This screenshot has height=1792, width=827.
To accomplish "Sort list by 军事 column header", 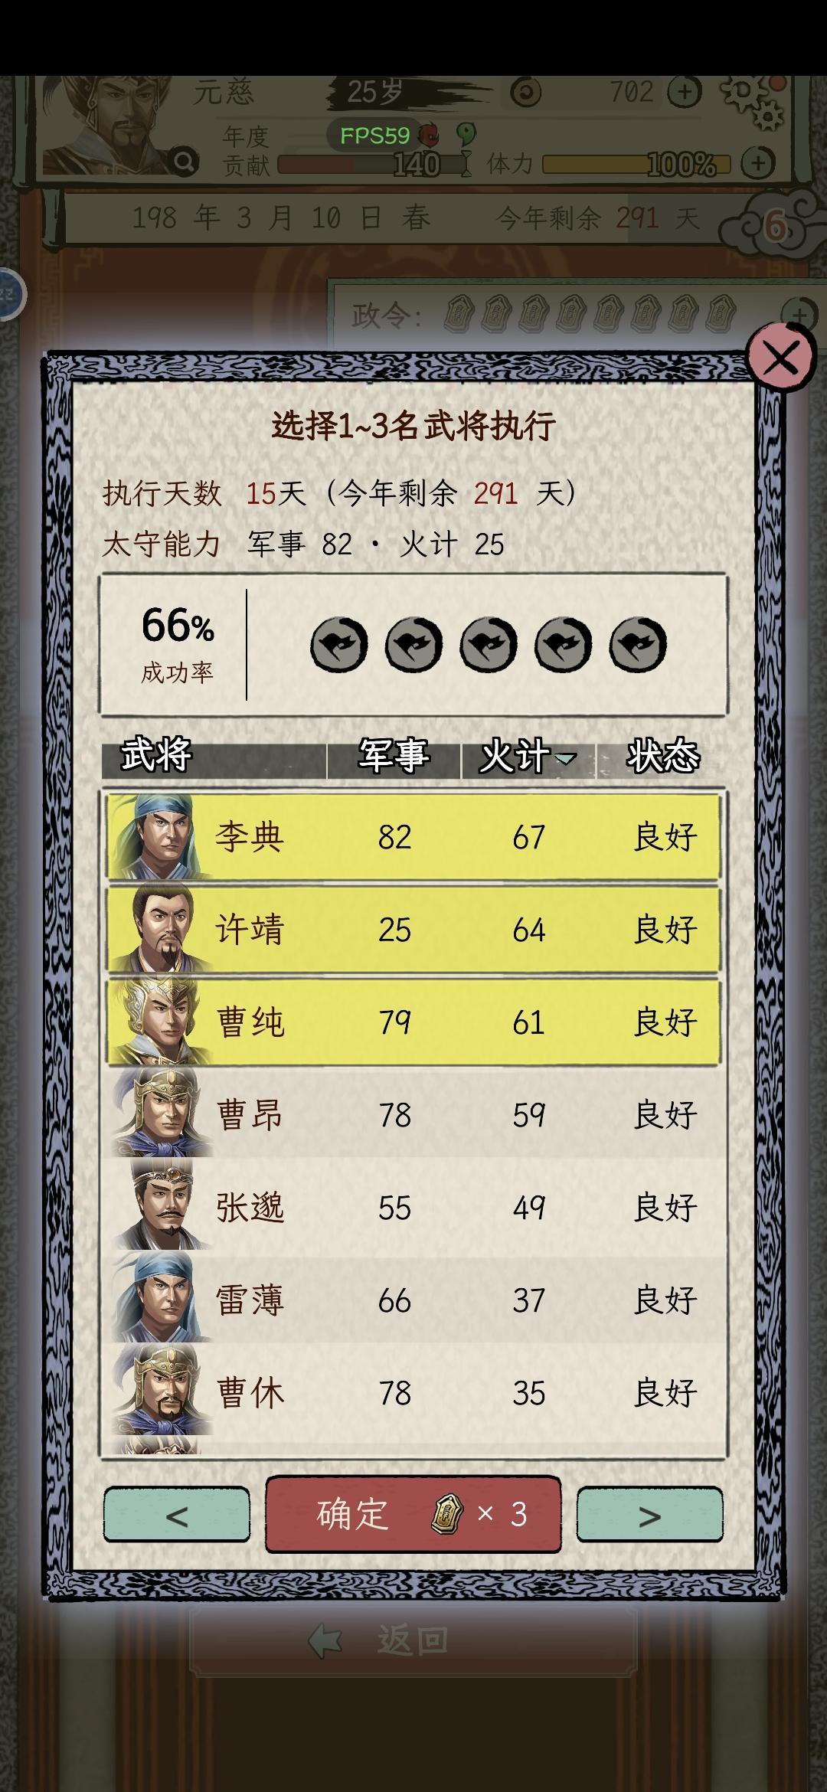I will point(394,756).
